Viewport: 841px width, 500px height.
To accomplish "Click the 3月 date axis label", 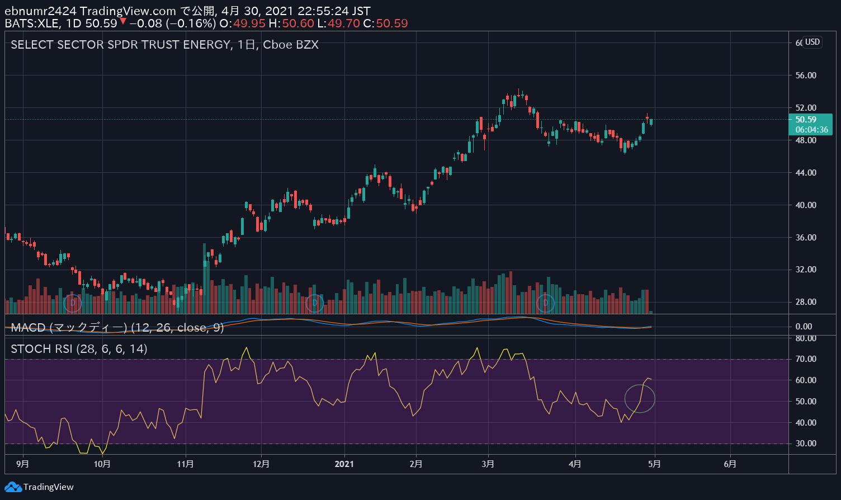I will (x=488, y=464).
